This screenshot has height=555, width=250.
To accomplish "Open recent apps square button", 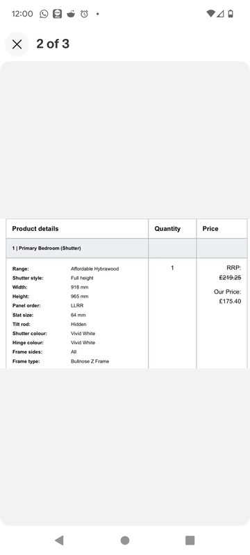I will coord(190,540).
